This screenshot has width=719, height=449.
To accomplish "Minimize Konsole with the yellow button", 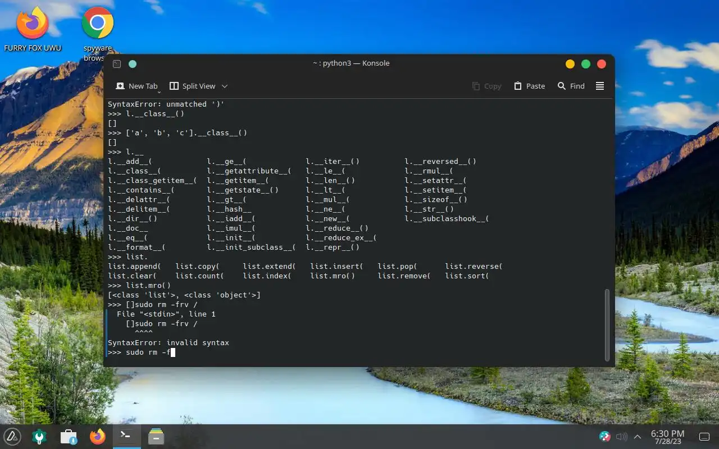I will click(x=570, y=64).
